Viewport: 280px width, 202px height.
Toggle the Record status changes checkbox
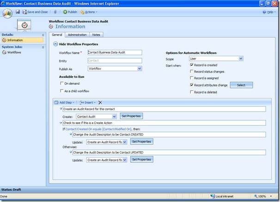coord(192,71)
